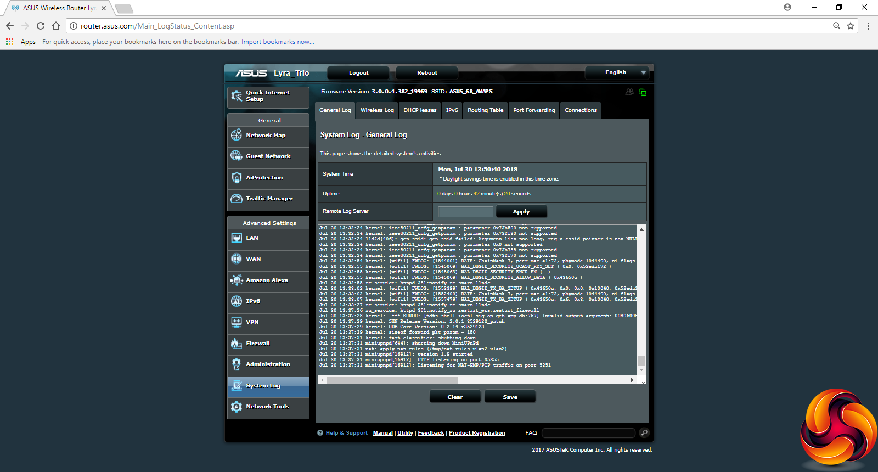Image resolution: width=878 pixels, height=472 pixels.
Task: Click the Network Map globe icon
Action: click(x=237, y=135)
